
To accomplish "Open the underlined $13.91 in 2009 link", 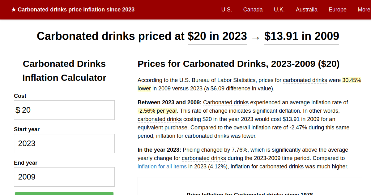I will click(301, 36).
